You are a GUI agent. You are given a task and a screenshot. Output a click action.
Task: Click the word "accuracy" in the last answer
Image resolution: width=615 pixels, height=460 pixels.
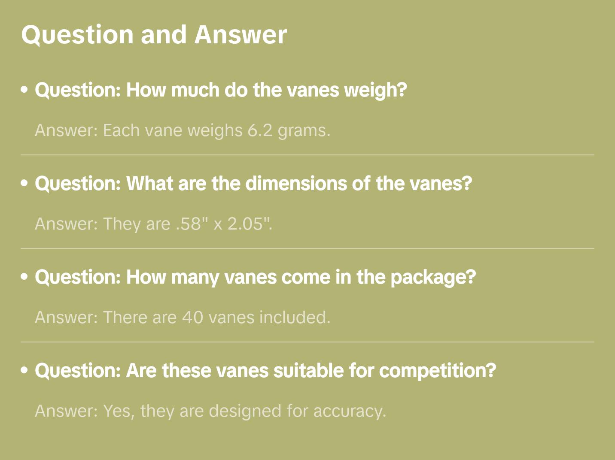click(349, 411)
